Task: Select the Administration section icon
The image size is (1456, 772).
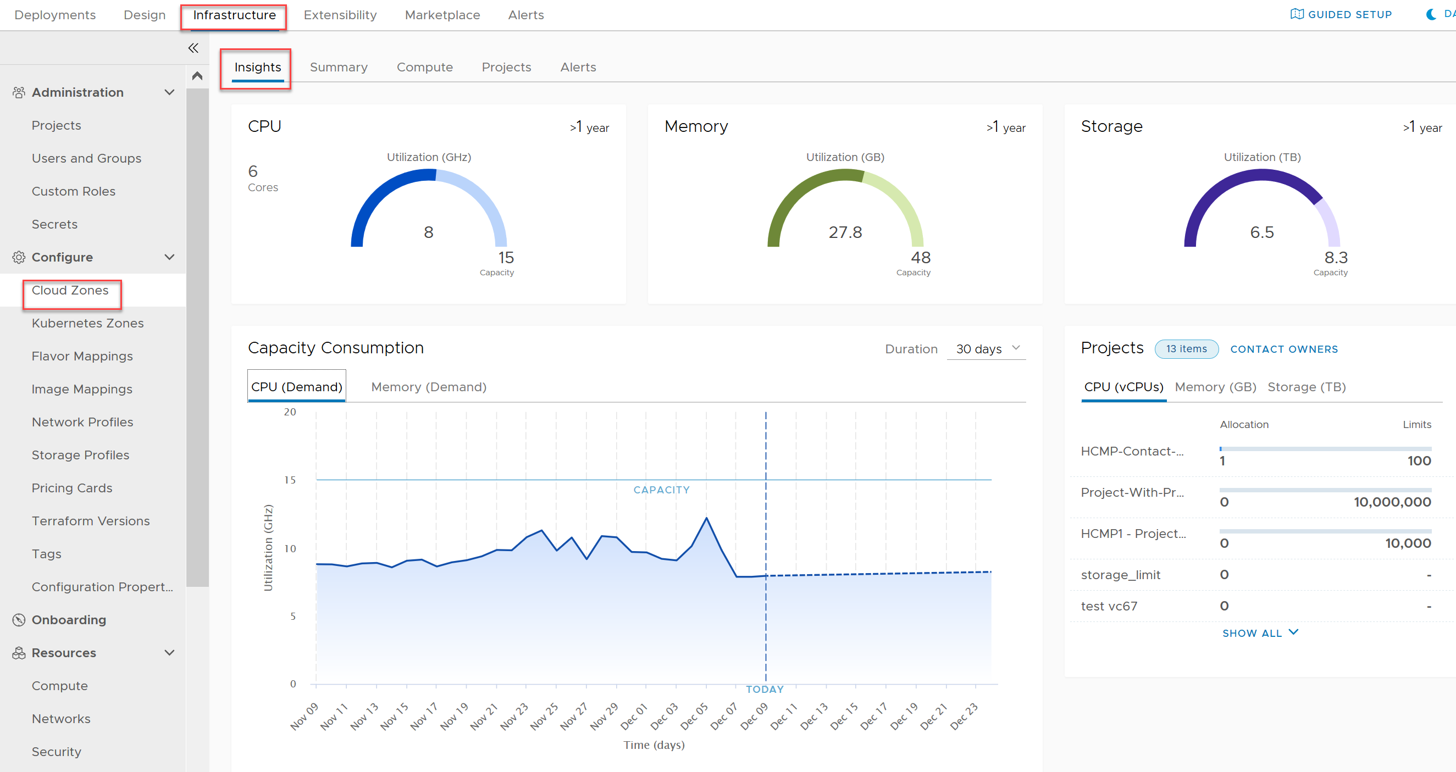Action: pos(16,91)
